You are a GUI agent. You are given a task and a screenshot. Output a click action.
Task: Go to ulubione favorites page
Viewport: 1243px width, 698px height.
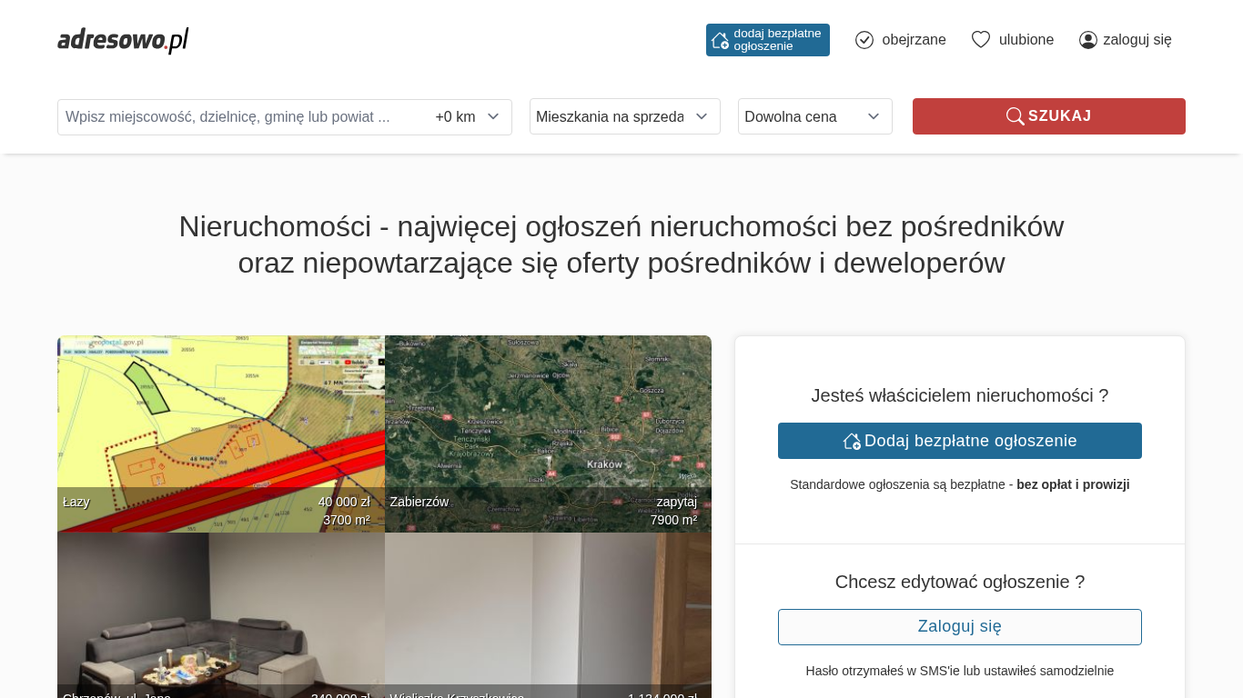click(x=1026, y=40)
